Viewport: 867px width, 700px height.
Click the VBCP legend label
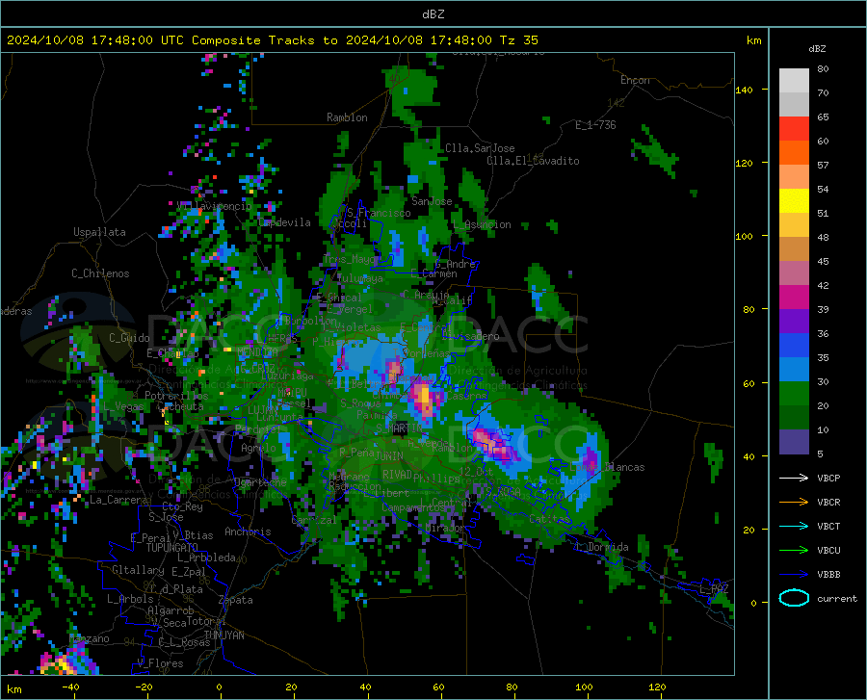pos(828,478)
